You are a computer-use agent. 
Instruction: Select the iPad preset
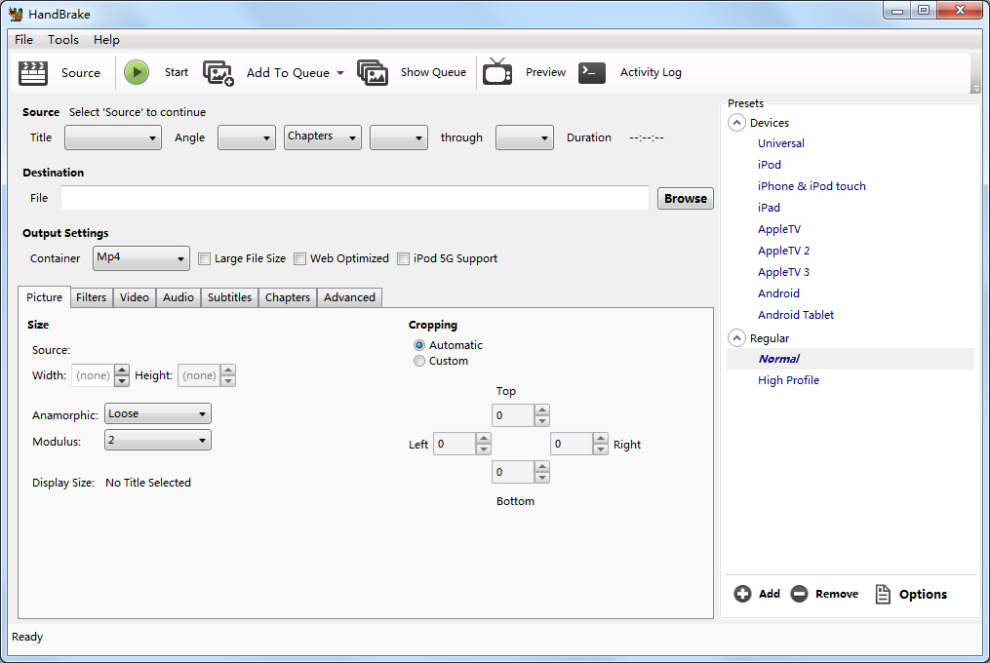click(x=769, y=208)
